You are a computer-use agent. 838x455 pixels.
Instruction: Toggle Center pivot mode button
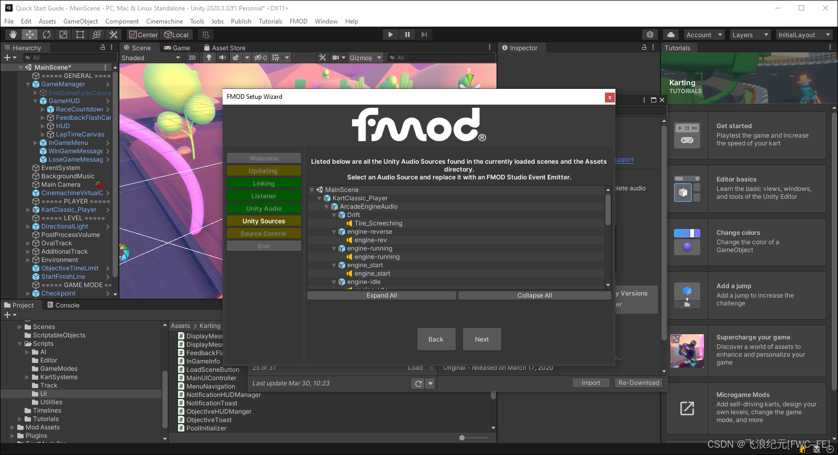pyautogui.click(x=144, y=35)
